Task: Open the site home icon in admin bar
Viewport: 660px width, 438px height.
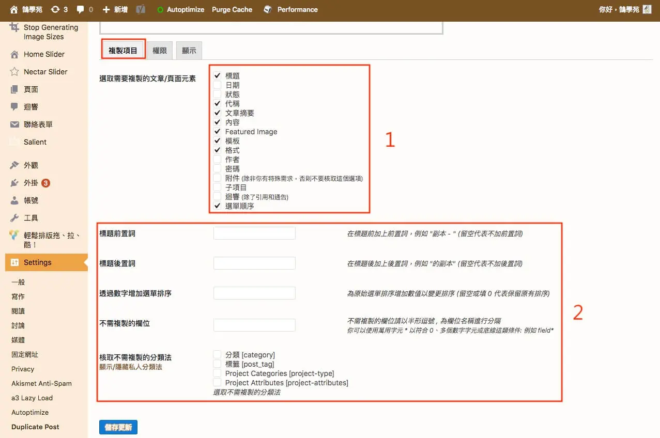Action: [x=14, y=9]
